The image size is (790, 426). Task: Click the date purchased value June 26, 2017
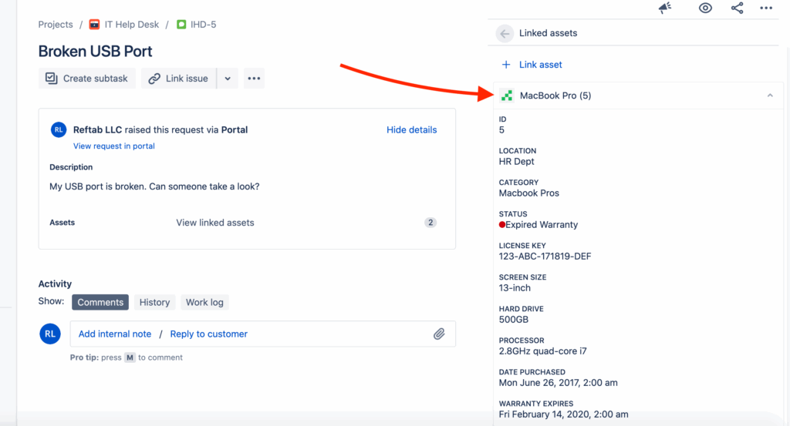559,383
